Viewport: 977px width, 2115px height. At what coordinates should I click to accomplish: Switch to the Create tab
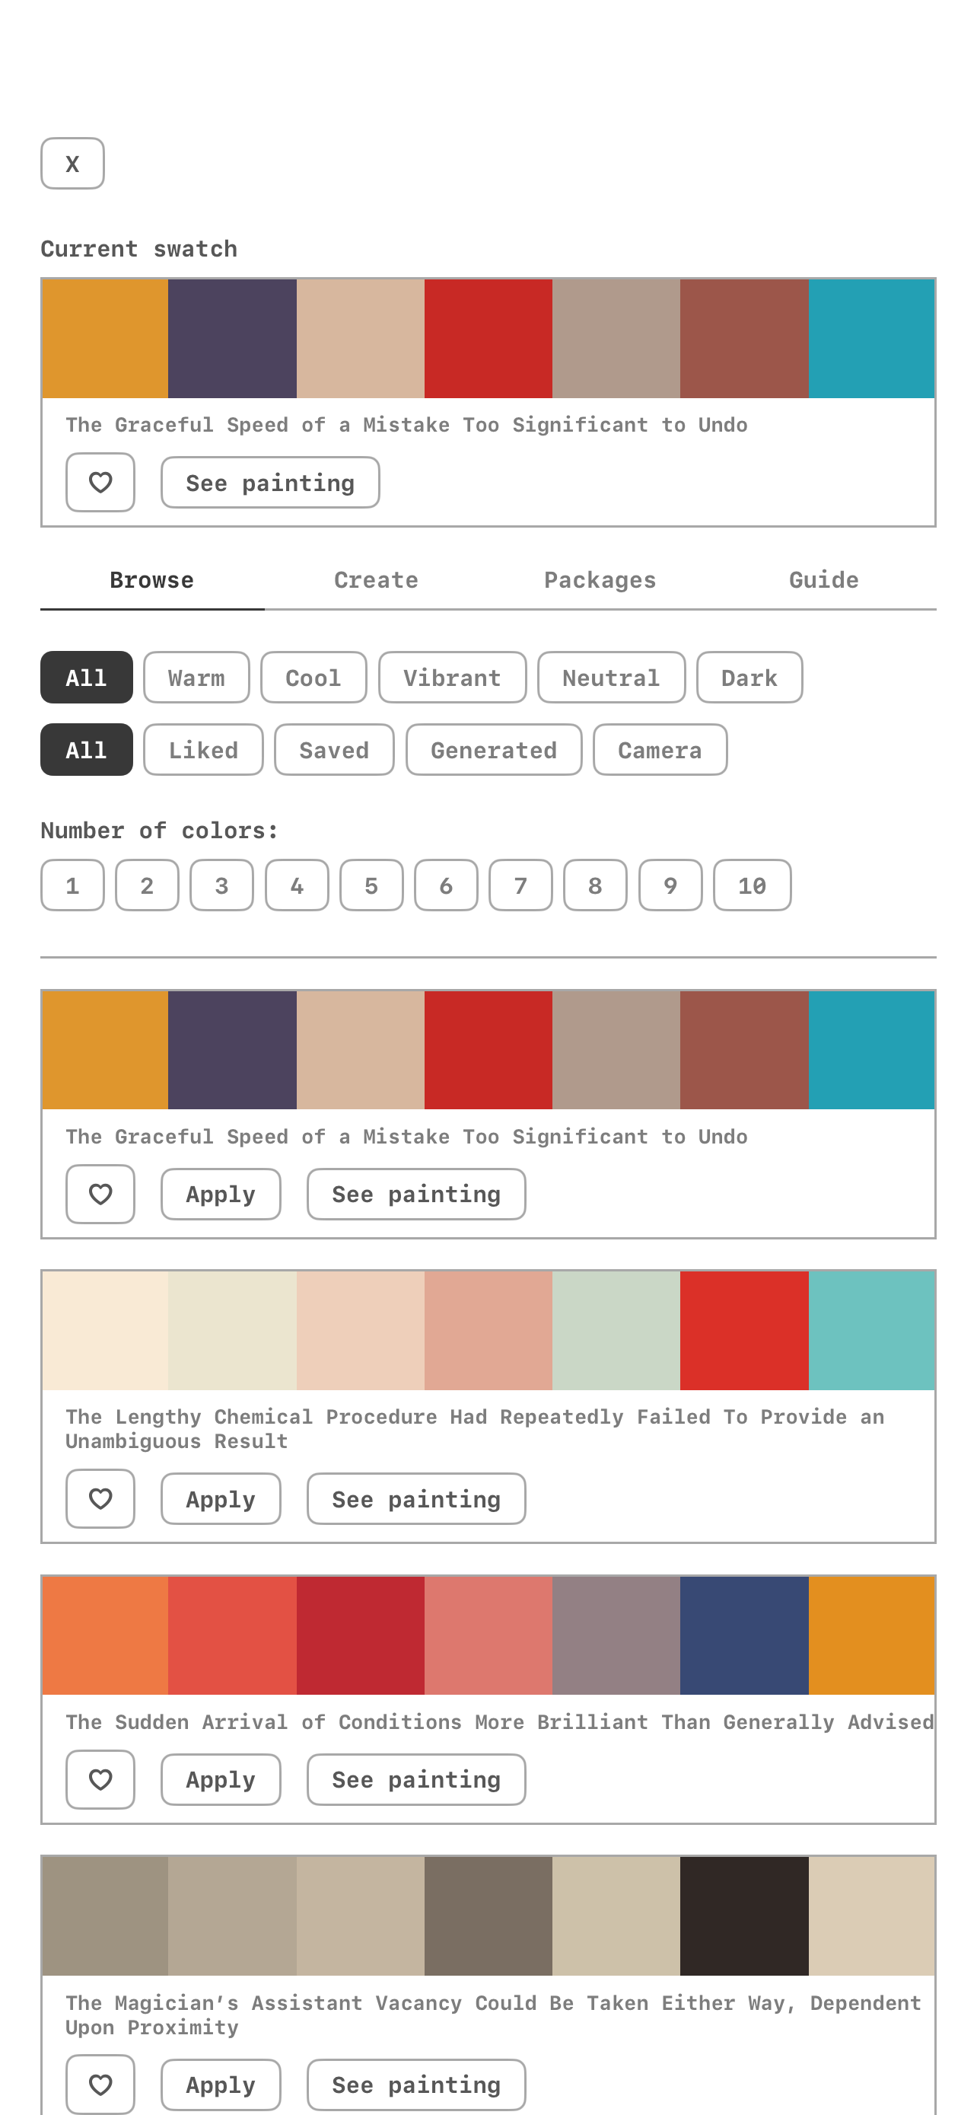coord(376,579)
